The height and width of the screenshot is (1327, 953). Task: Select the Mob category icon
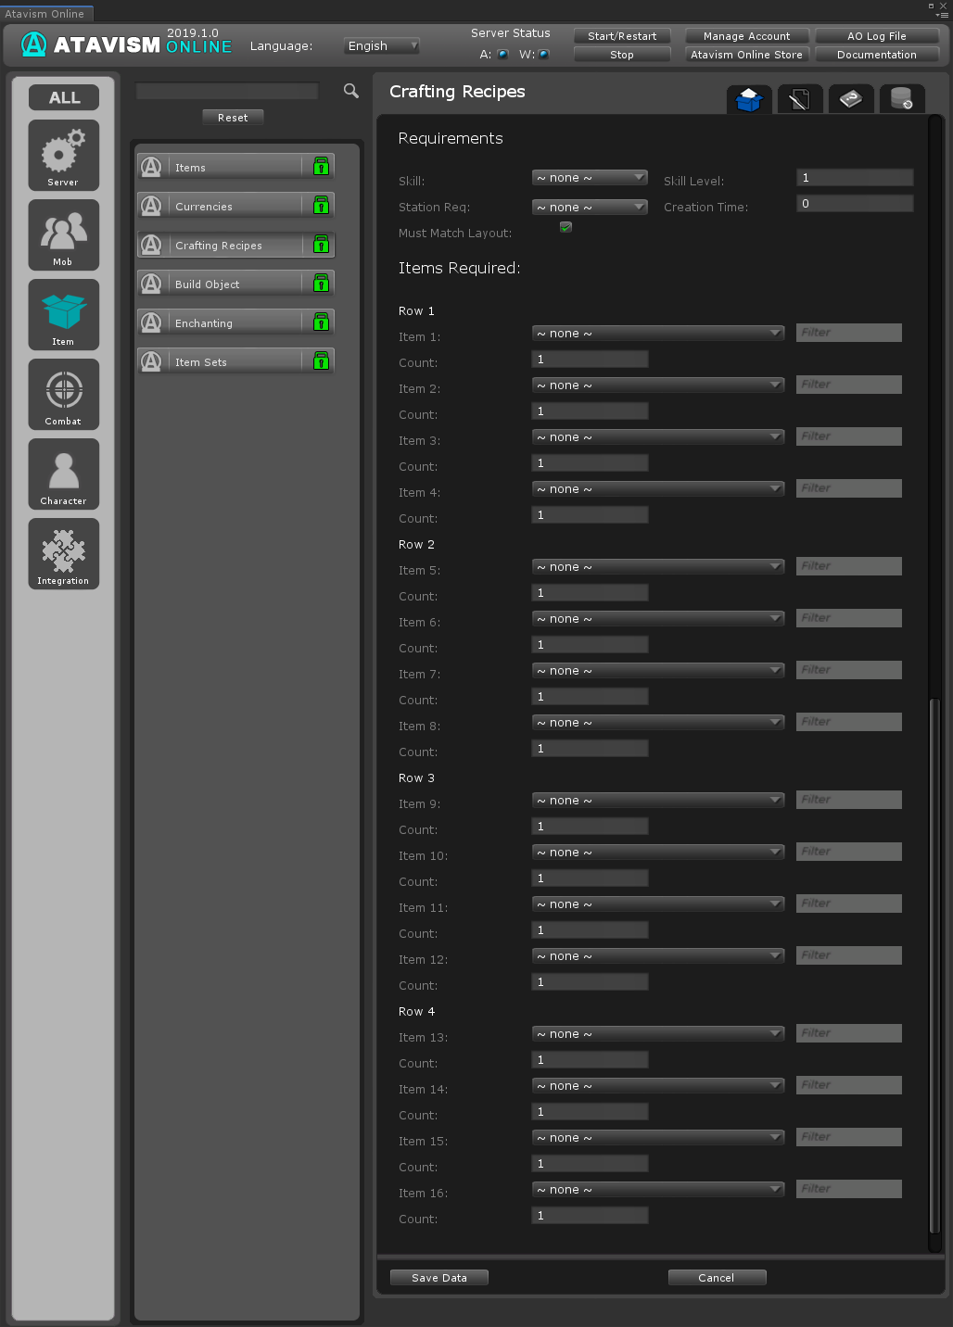point(63,235)
